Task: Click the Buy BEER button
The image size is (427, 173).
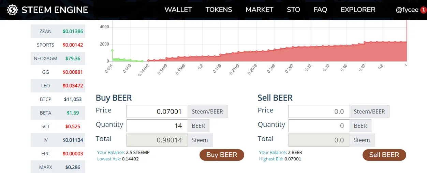Action: [222, 155]
